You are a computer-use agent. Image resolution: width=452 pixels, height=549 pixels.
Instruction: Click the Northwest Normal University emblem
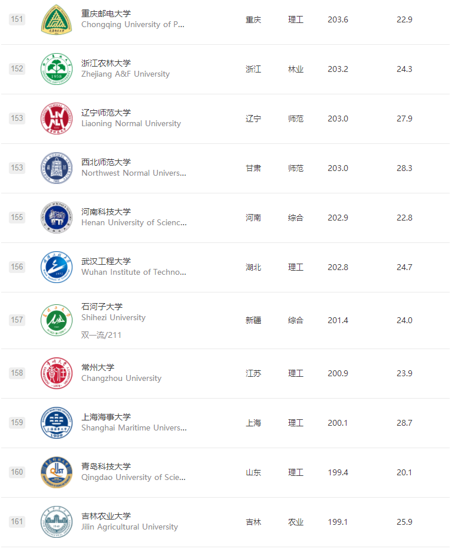point(57,168)
